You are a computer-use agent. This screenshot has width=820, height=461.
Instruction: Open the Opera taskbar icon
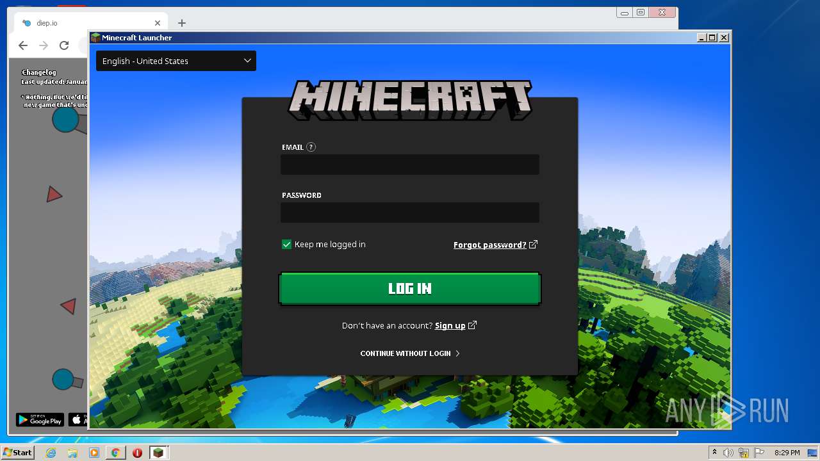(x=137, y=453)
